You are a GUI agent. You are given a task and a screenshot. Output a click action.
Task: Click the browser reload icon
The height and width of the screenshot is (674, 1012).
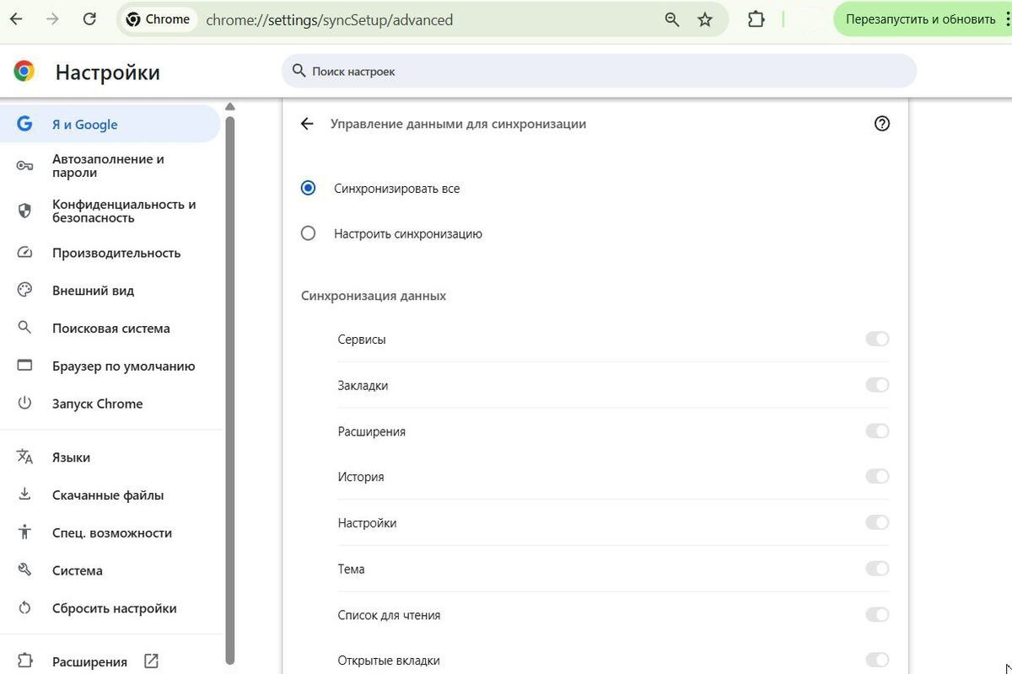click(x=89, y=19)
